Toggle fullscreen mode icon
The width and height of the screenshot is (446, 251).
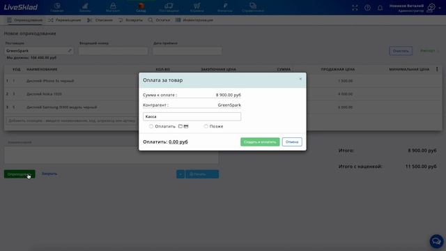point(355,8)
